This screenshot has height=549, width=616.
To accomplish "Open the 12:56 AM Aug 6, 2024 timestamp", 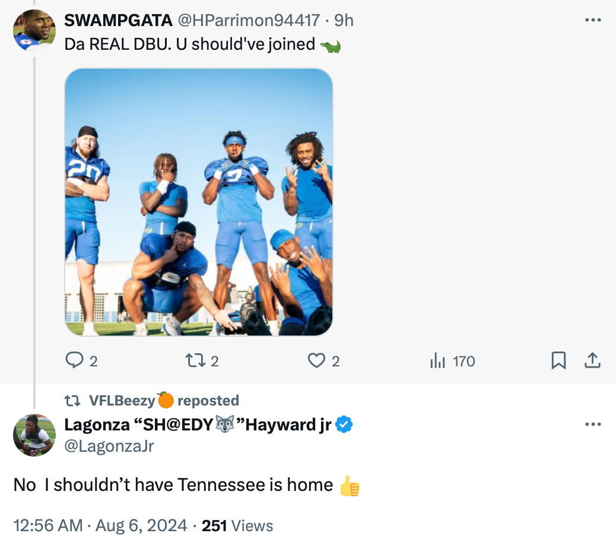I will tap(100, 526).
